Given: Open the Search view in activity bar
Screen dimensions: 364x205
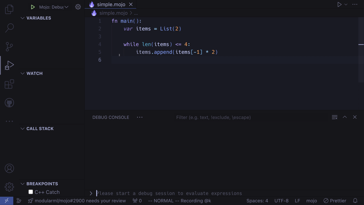Looking at the screenshot, I should (9, 28).
